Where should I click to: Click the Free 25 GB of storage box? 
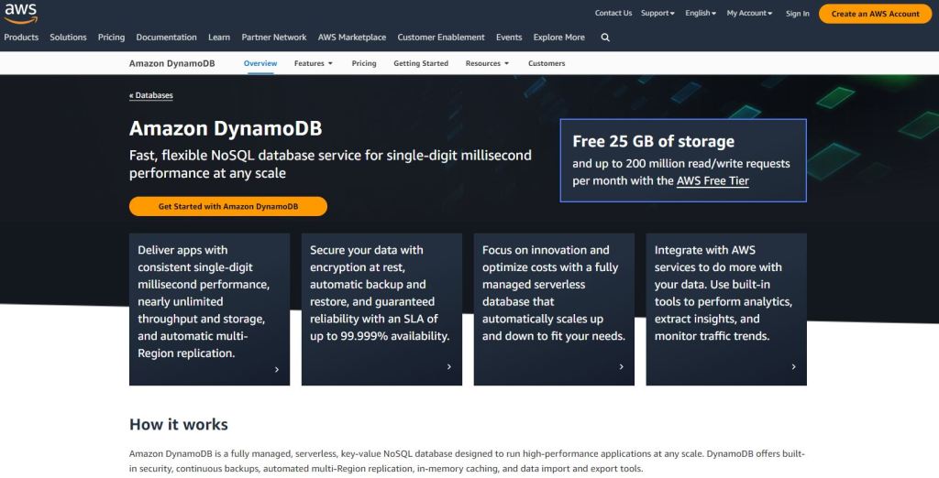click(x=683, y=160)
